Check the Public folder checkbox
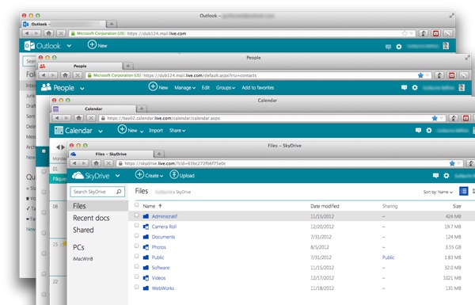 click(137, 257)
